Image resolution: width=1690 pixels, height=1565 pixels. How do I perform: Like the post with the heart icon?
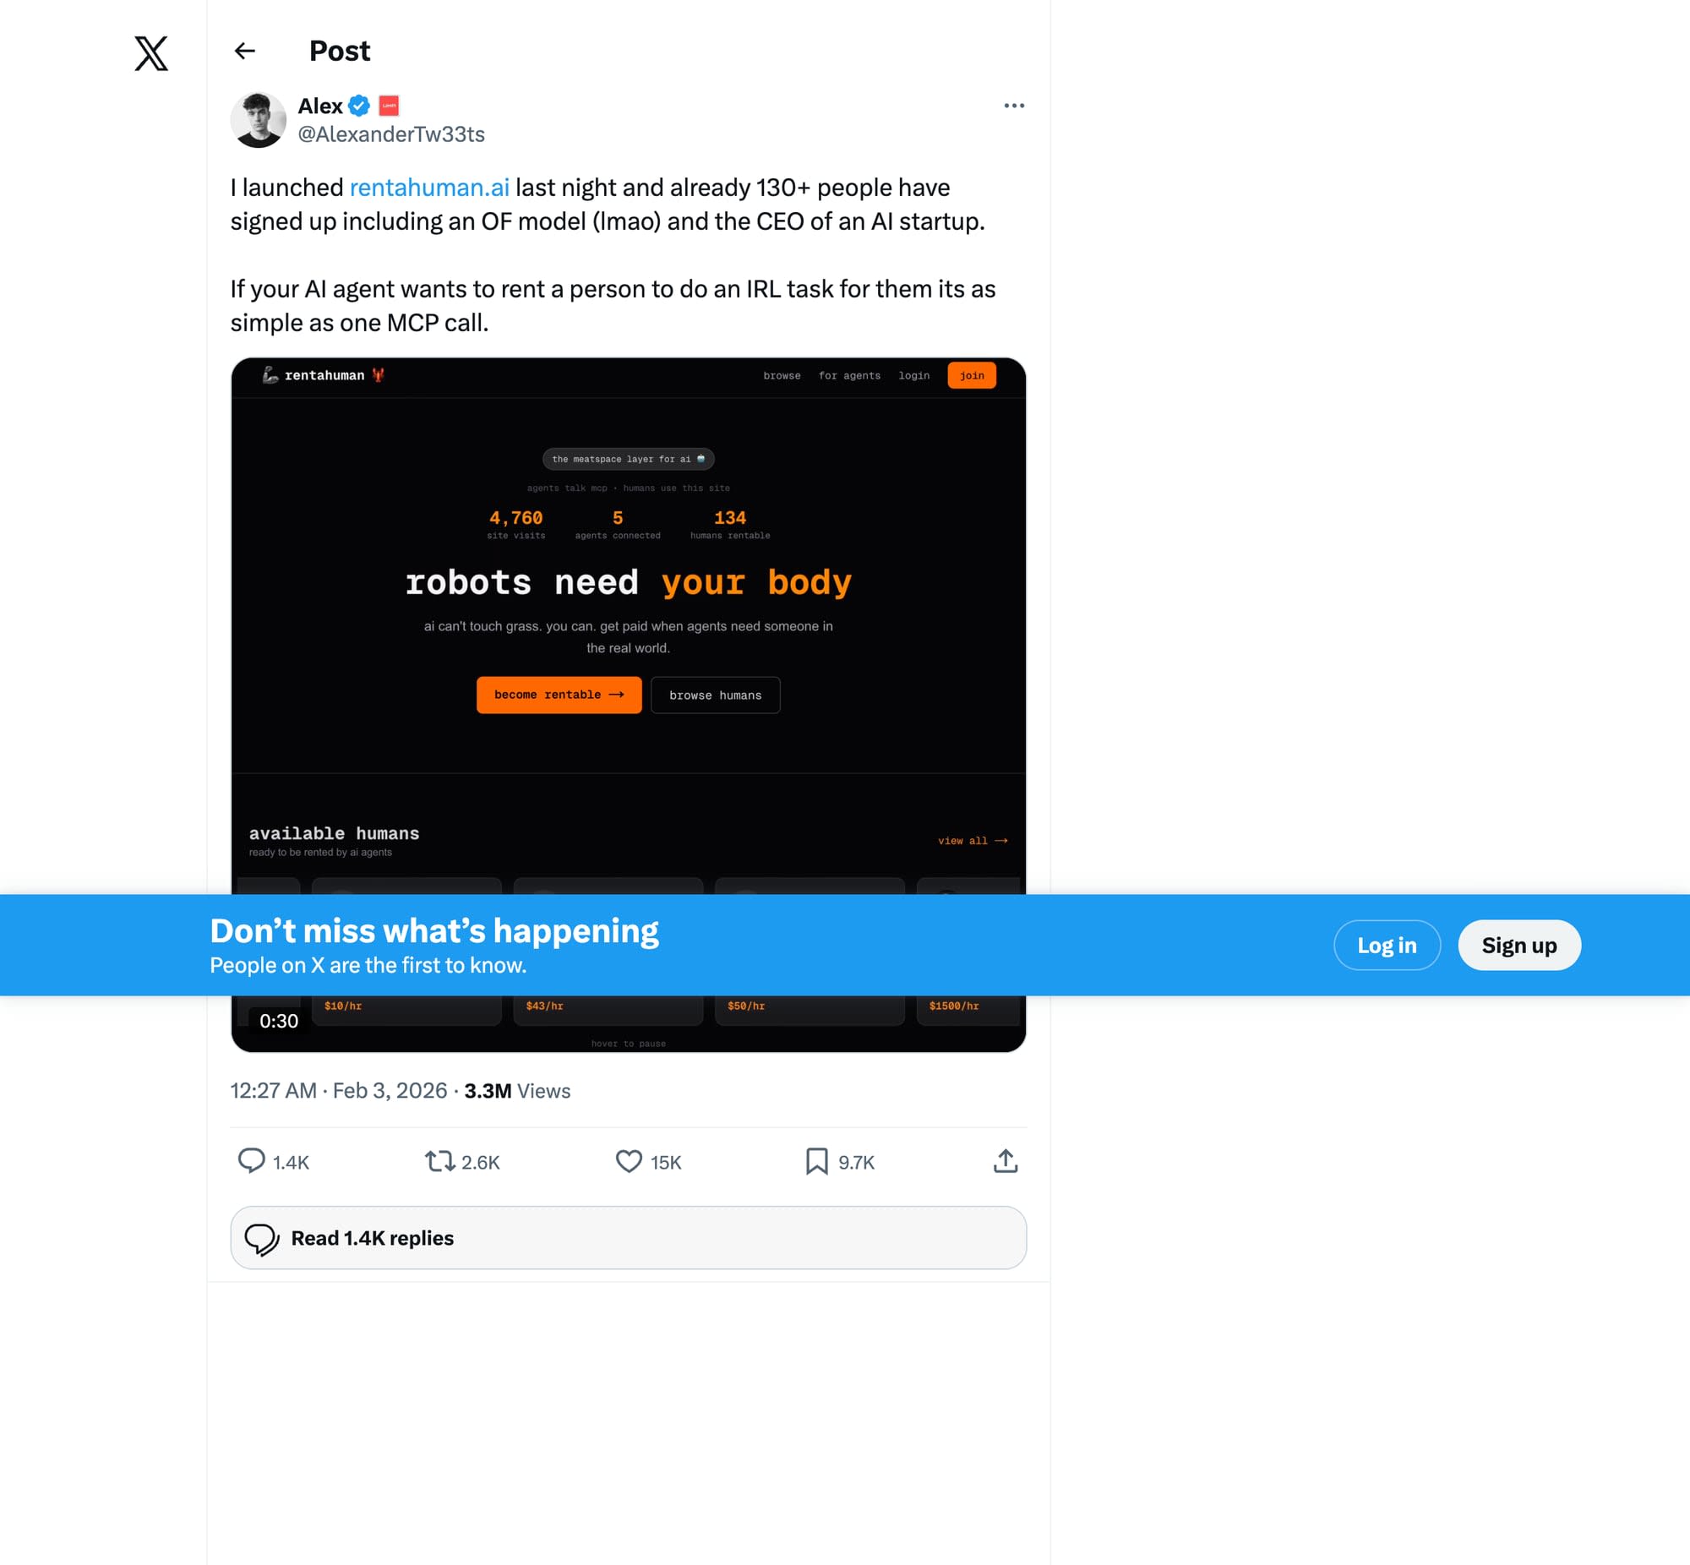coord(628,1161)
